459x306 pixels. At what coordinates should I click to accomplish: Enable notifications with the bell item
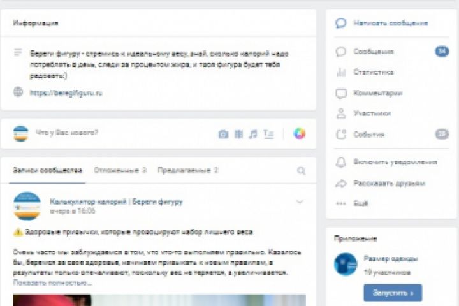point(391,162)
